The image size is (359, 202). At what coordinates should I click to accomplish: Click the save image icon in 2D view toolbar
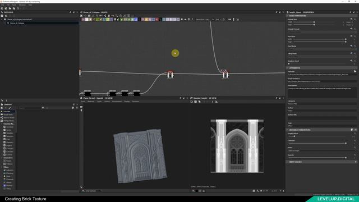pyautogui.click(x=196, y=102)
